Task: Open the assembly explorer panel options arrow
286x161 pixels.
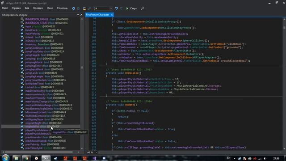Action: coord(78,15)
